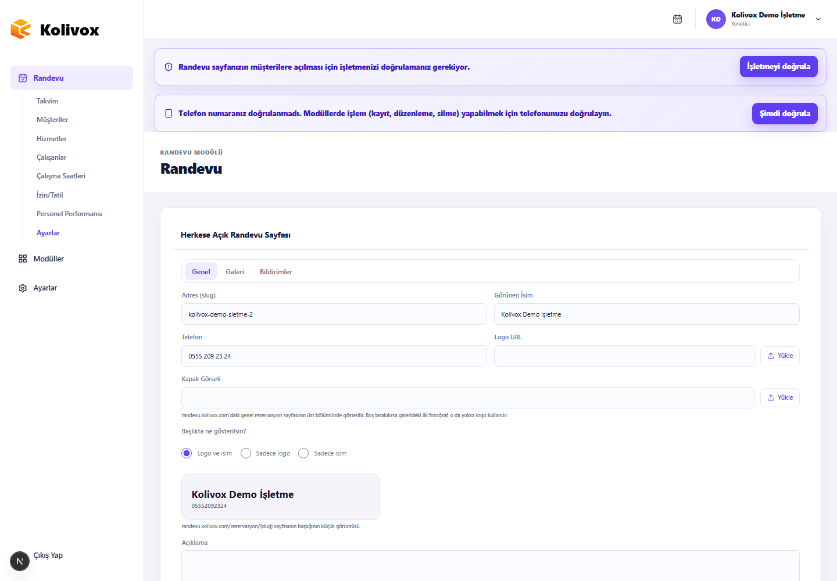Select the 'Sadece logo' radio option

246,453
